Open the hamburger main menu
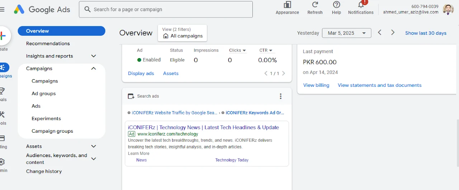The width and height of the screenshot is (459, 190). [2, 9]
